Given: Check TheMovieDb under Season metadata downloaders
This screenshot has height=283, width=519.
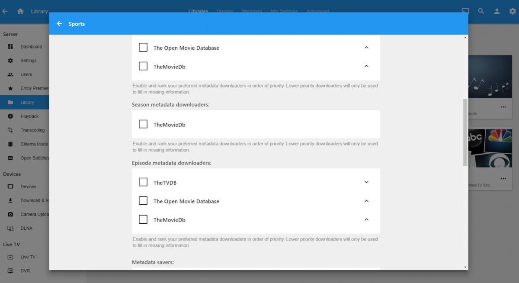Looking at the screenshot, I should tap(143, 124).
